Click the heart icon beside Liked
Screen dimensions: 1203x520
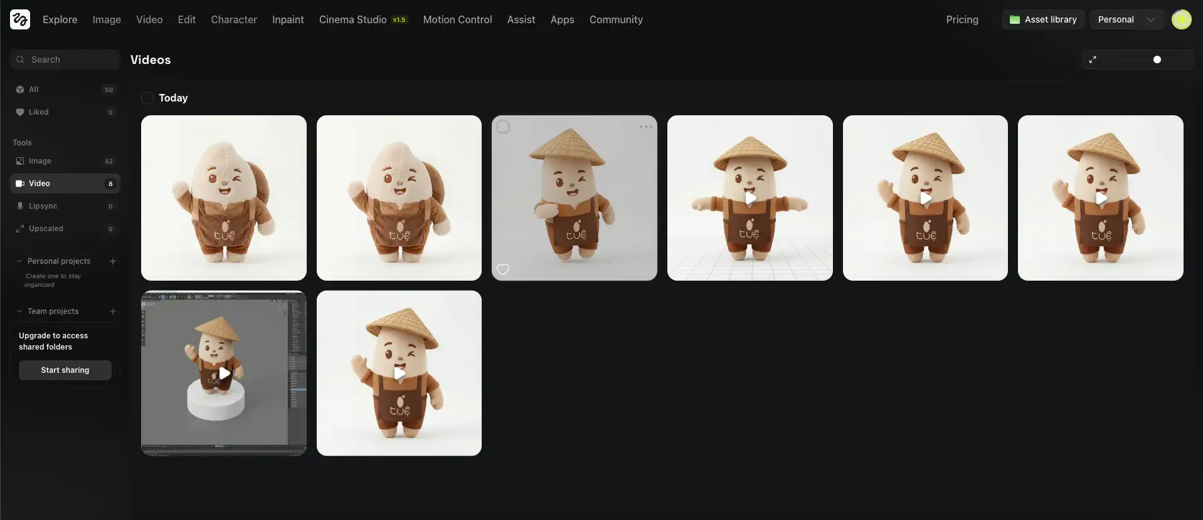pos(20,112)
